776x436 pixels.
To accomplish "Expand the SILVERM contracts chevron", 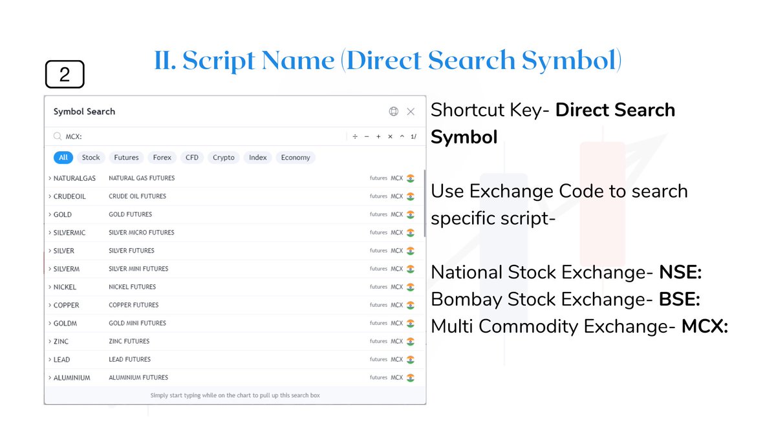I will click(50, 269).
